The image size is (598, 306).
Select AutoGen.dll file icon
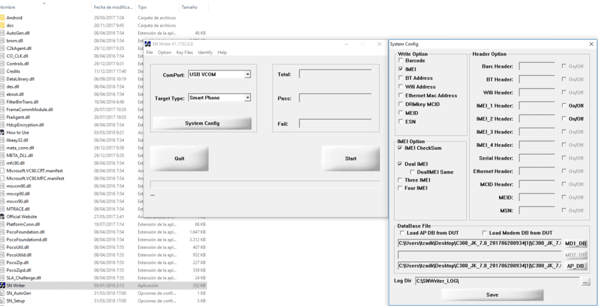tap(2, 33)
